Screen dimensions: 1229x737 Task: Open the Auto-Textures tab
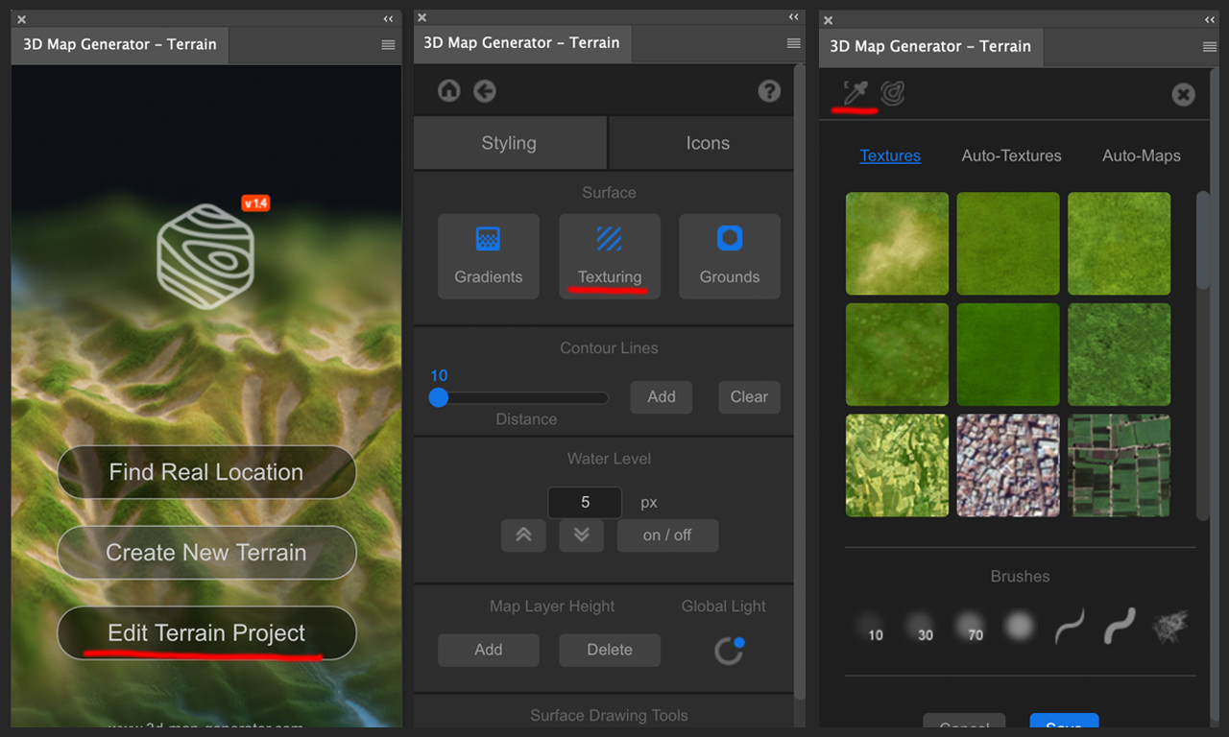1012,155
